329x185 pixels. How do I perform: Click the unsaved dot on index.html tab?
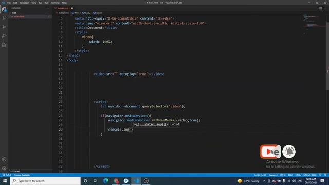(x=72, y=8)
